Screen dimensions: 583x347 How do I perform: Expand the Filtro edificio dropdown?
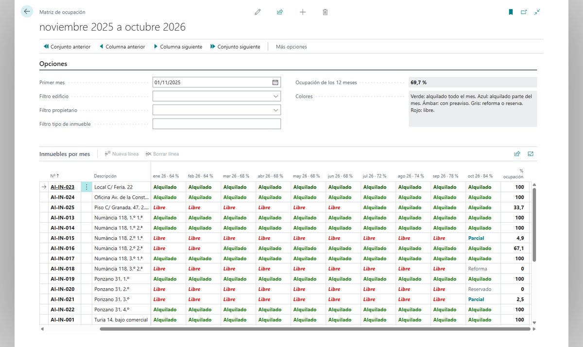pyautogui.click(x=275, y=96)
